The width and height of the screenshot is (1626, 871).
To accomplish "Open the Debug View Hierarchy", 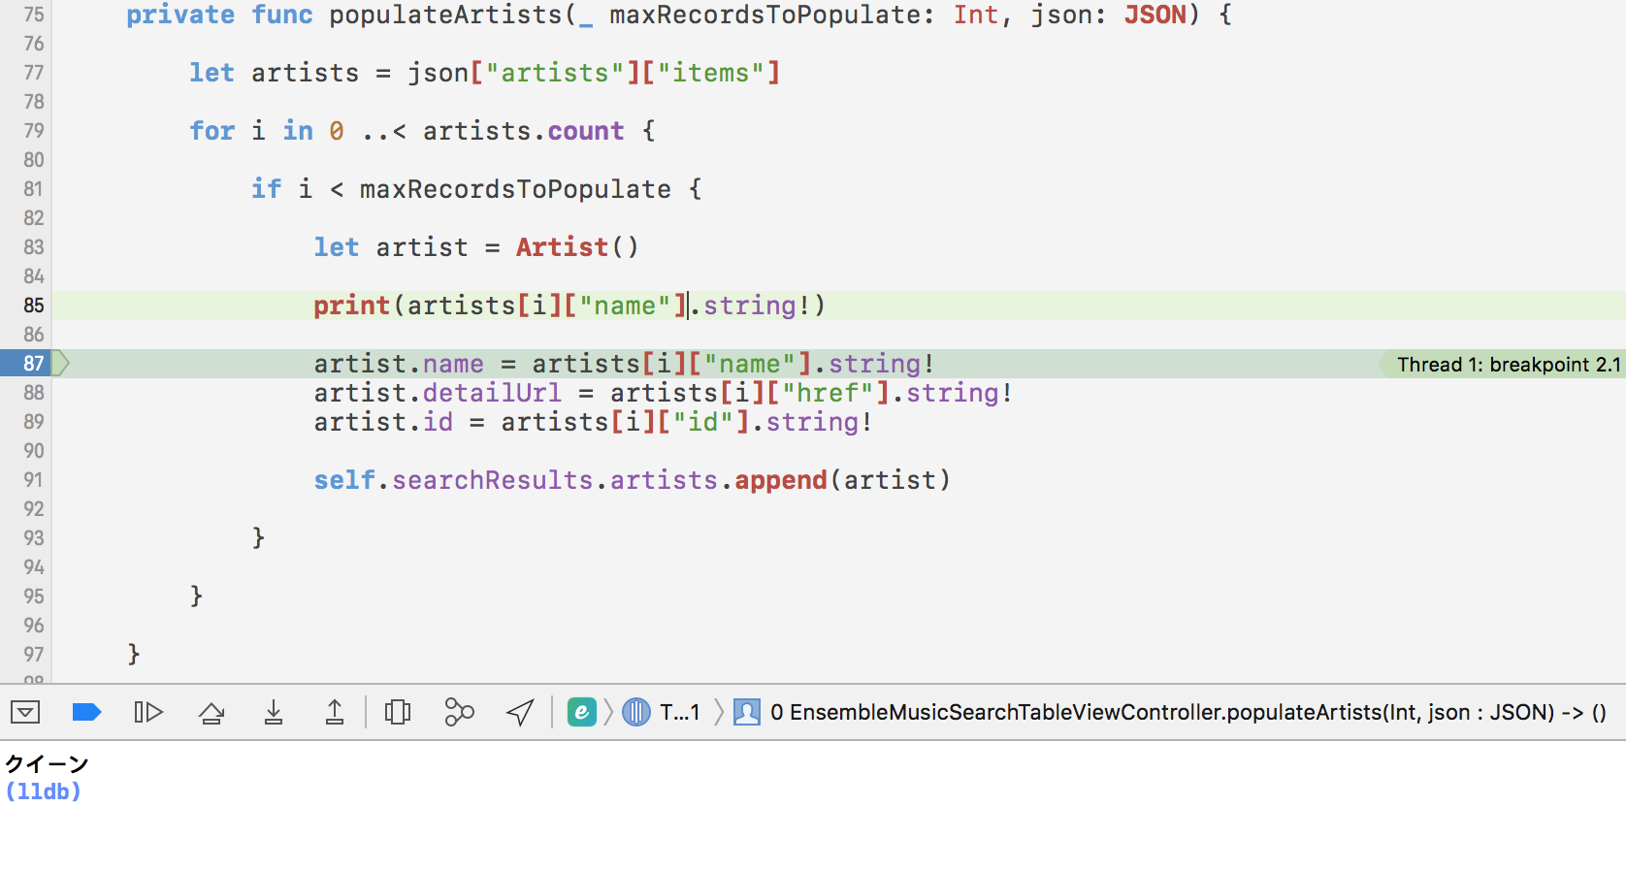I will point(398,713).
